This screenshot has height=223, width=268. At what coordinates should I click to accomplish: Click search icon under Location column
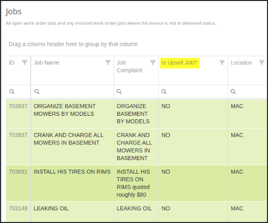click(x=233, y=92)
